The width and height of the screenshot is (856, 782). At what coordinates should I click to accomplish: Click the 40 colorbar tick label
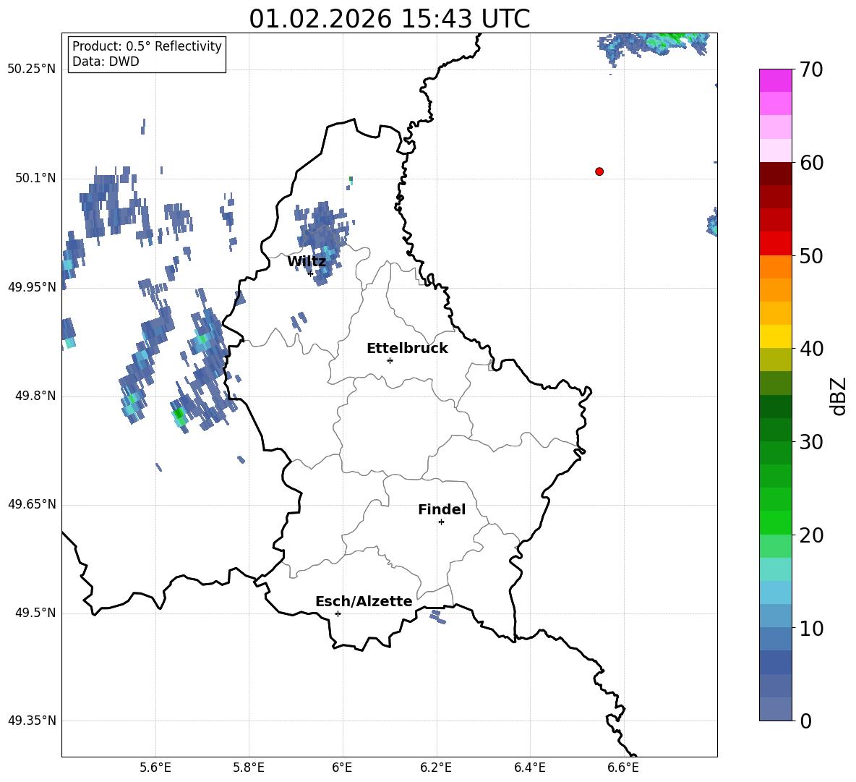[x=810, y=349]
